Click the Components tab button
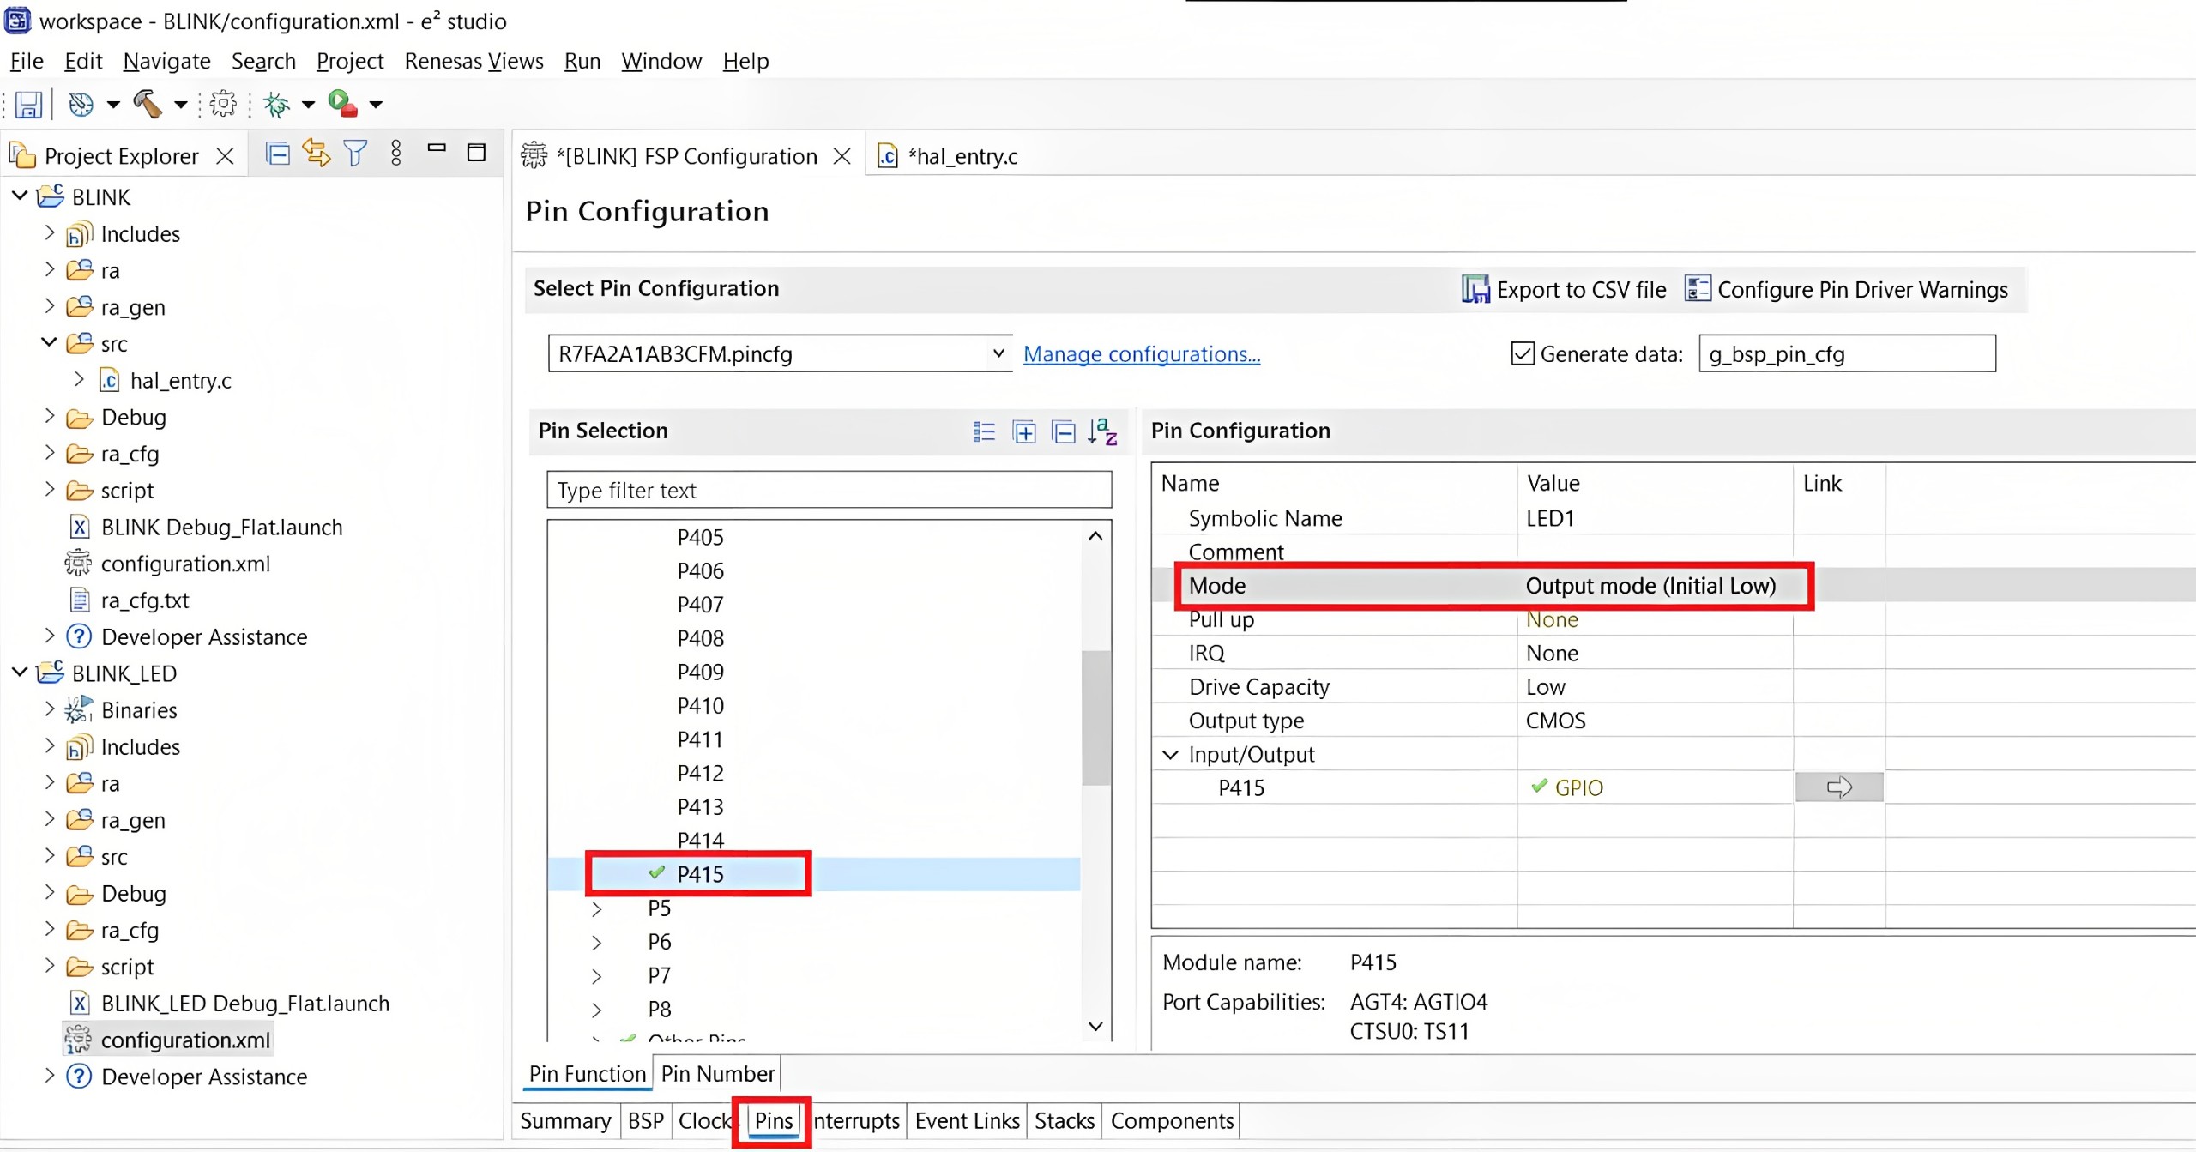2196x1152 pixels. tap(1173, 1120)
